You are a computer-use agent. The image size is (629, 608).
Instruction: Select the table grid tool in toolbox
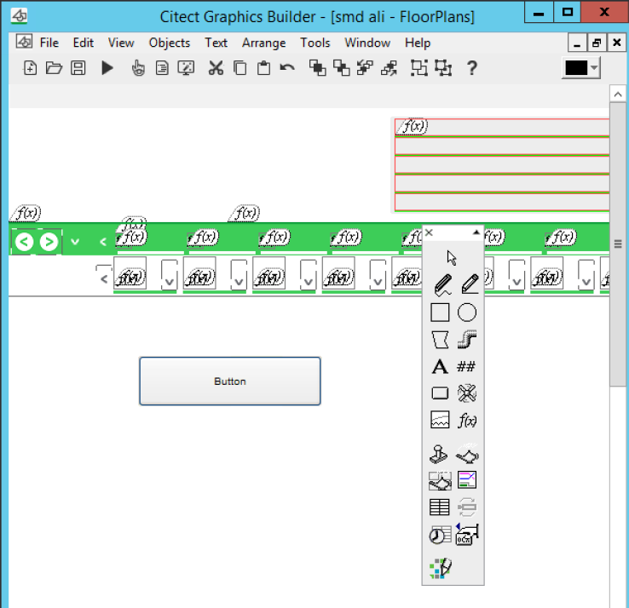[x=440, y=507]
